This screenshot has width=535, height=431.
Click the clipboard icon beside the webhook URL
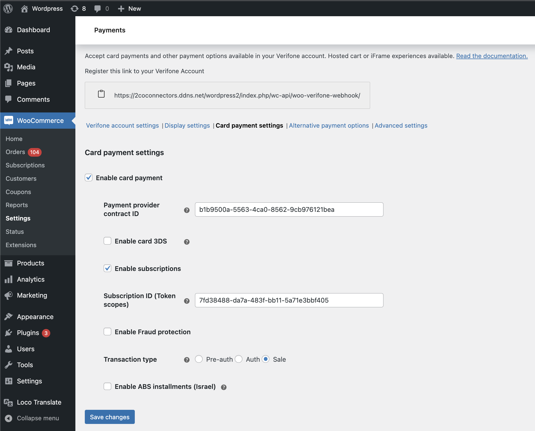pos(101,94)
